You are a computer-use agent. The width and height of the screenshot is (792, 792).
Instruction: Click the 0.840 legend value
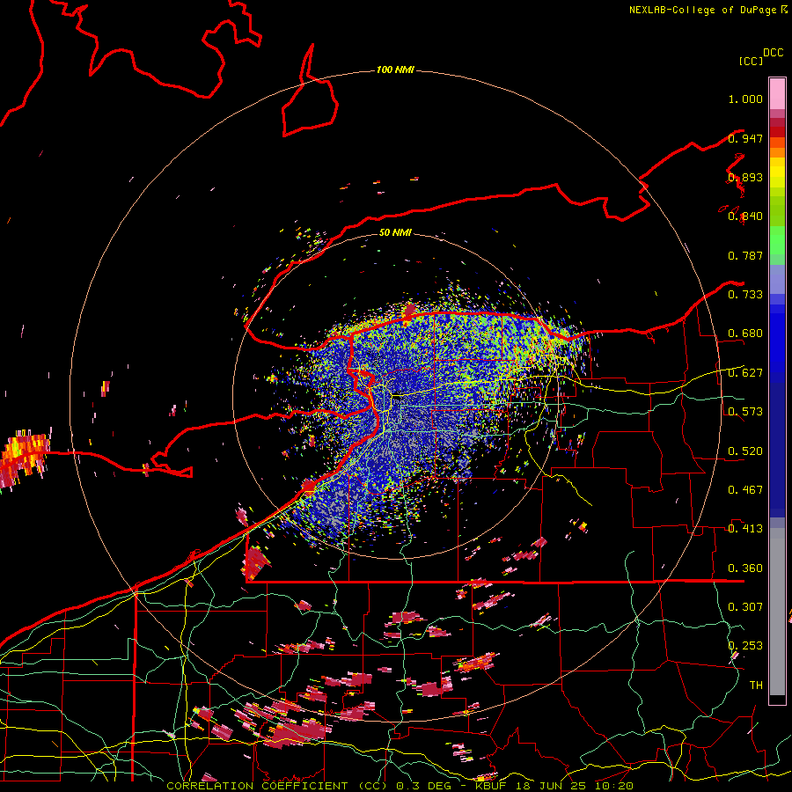point(745,216)
